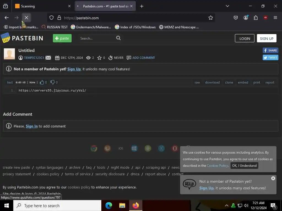Stop loading the page with the X button

pyautogui.click(x=26, y=18)
